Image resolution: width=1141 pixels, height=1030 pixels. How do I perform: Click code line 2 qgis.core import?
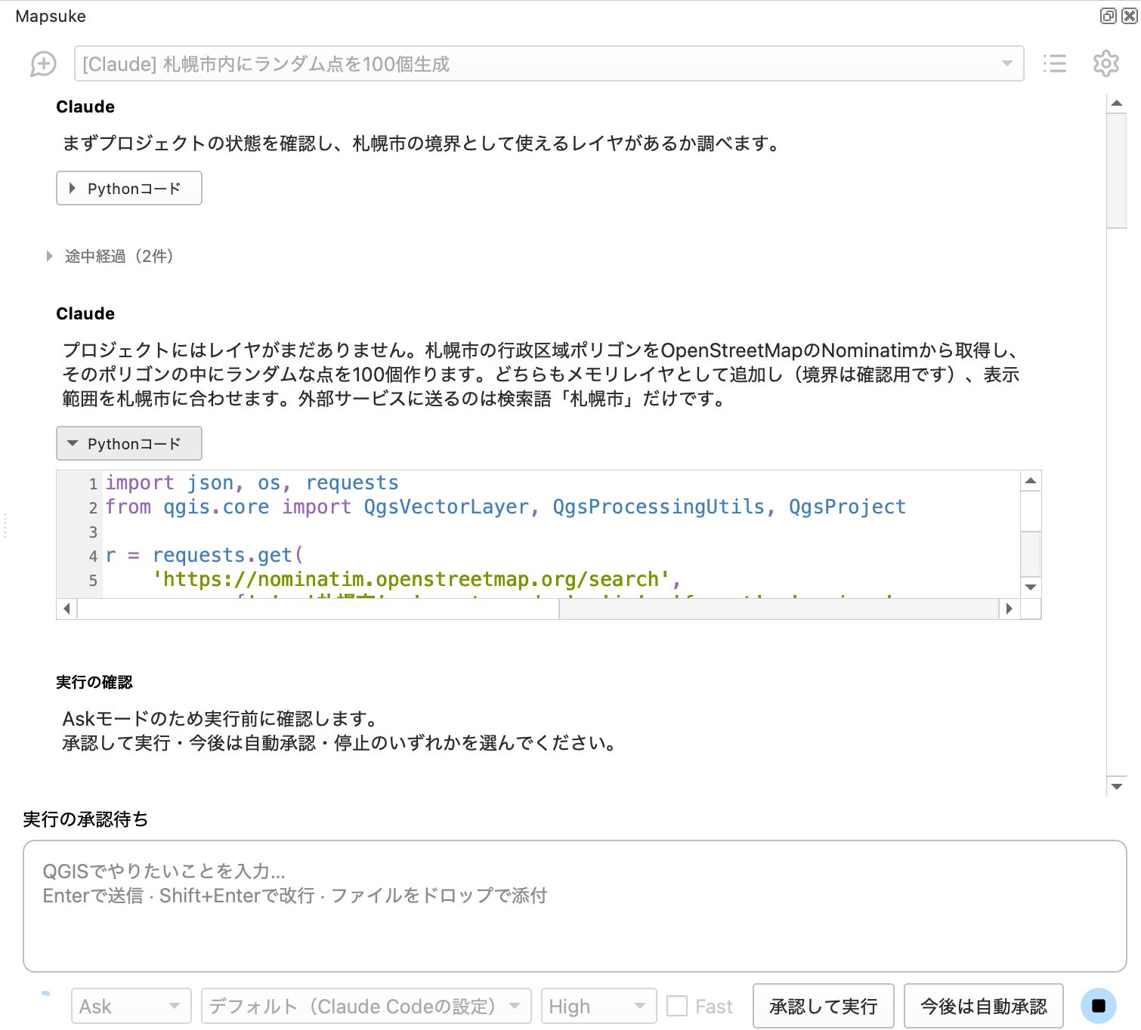pos(506,507)
